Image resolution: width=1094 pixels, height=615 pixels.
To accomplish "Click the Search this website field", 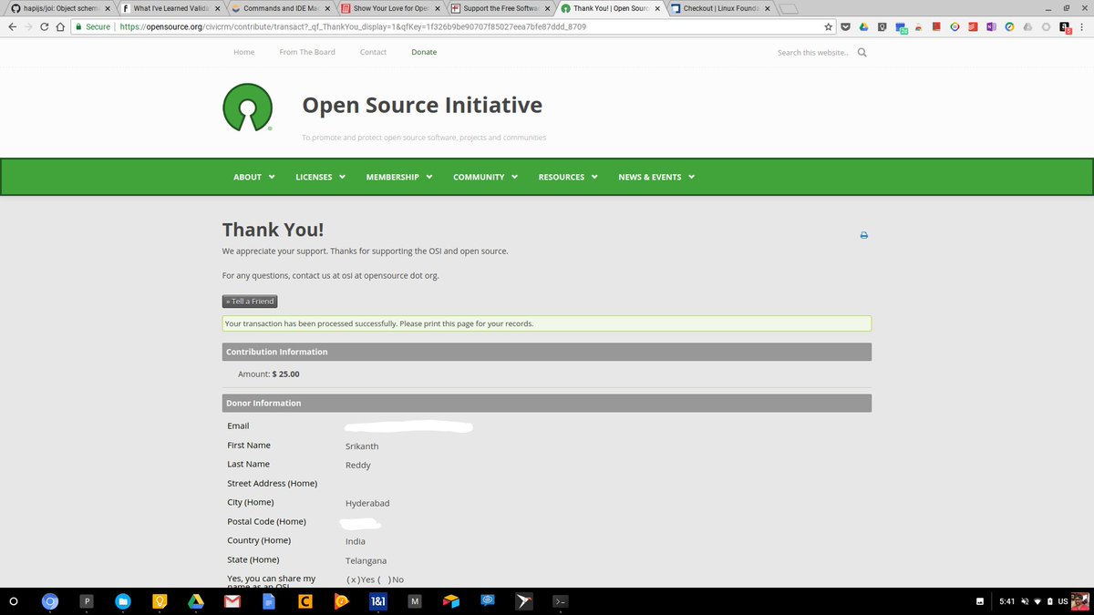I will (x=812, y=53).
